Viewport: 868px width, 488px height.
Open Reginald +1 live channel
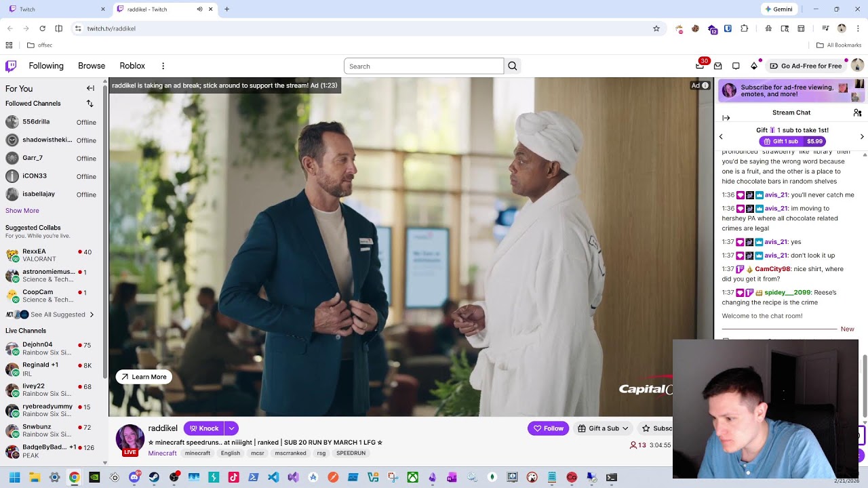(52, 369)
